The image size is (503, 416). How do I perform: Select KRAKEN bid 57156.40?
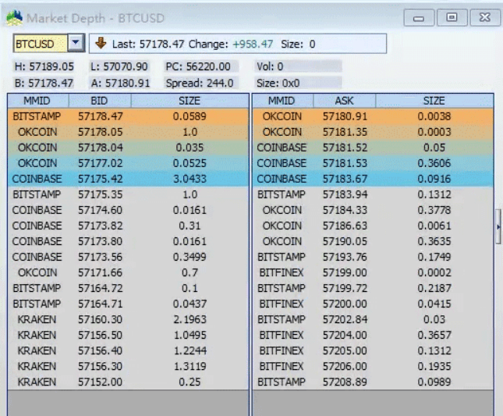click(128, 350)
